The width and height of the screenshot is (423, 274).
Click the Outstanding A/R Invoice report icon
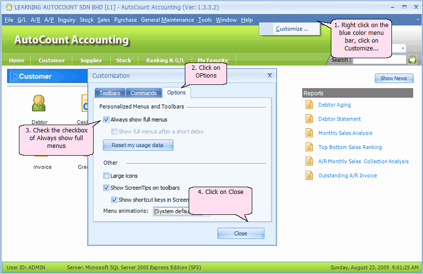309,175
